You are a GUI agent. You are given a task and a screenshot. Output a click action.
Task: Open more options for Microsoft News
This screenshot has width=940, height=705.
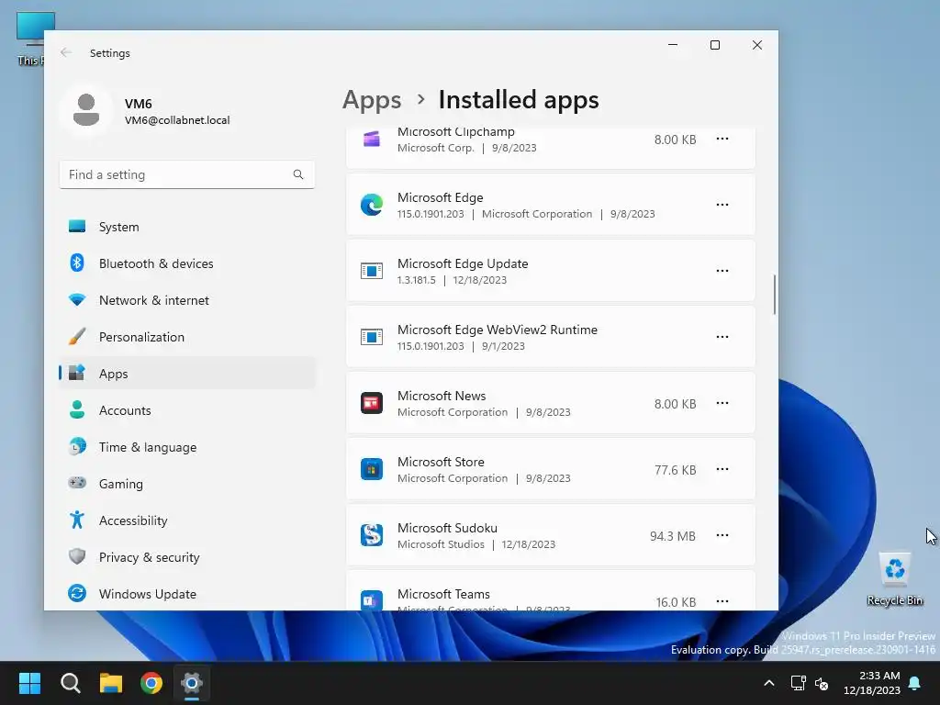click(722, 403)
